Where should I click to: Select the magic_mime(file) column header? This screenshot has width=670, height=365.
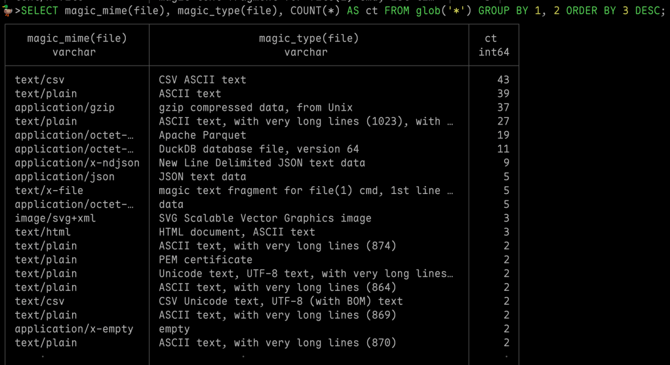pyautogui.click(x=77, y=39)
